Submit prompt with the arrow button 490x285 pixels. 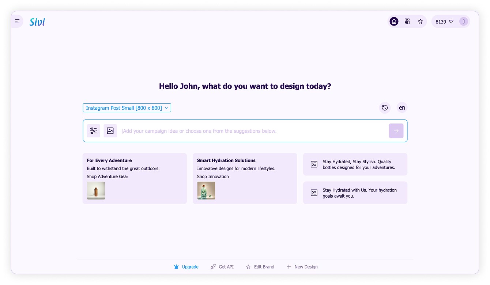tap(396, 131)
